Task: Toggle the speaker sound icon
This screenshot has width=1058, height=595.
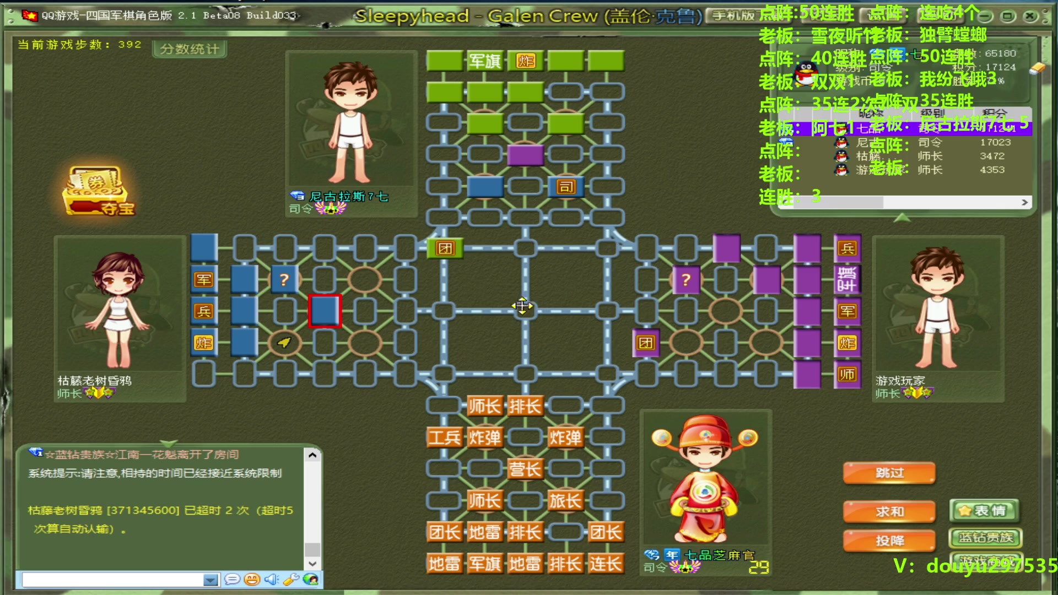Action: (x=271, y=579)
